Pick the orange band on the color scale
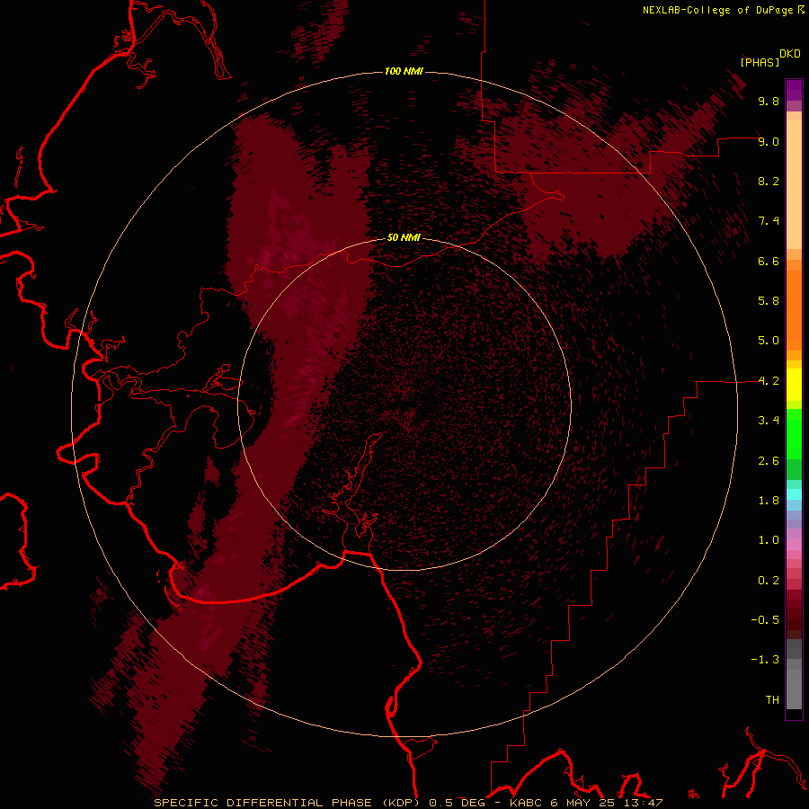Image resolution: width=809 pixels, height=809 pixels. [x=794, y=310]
